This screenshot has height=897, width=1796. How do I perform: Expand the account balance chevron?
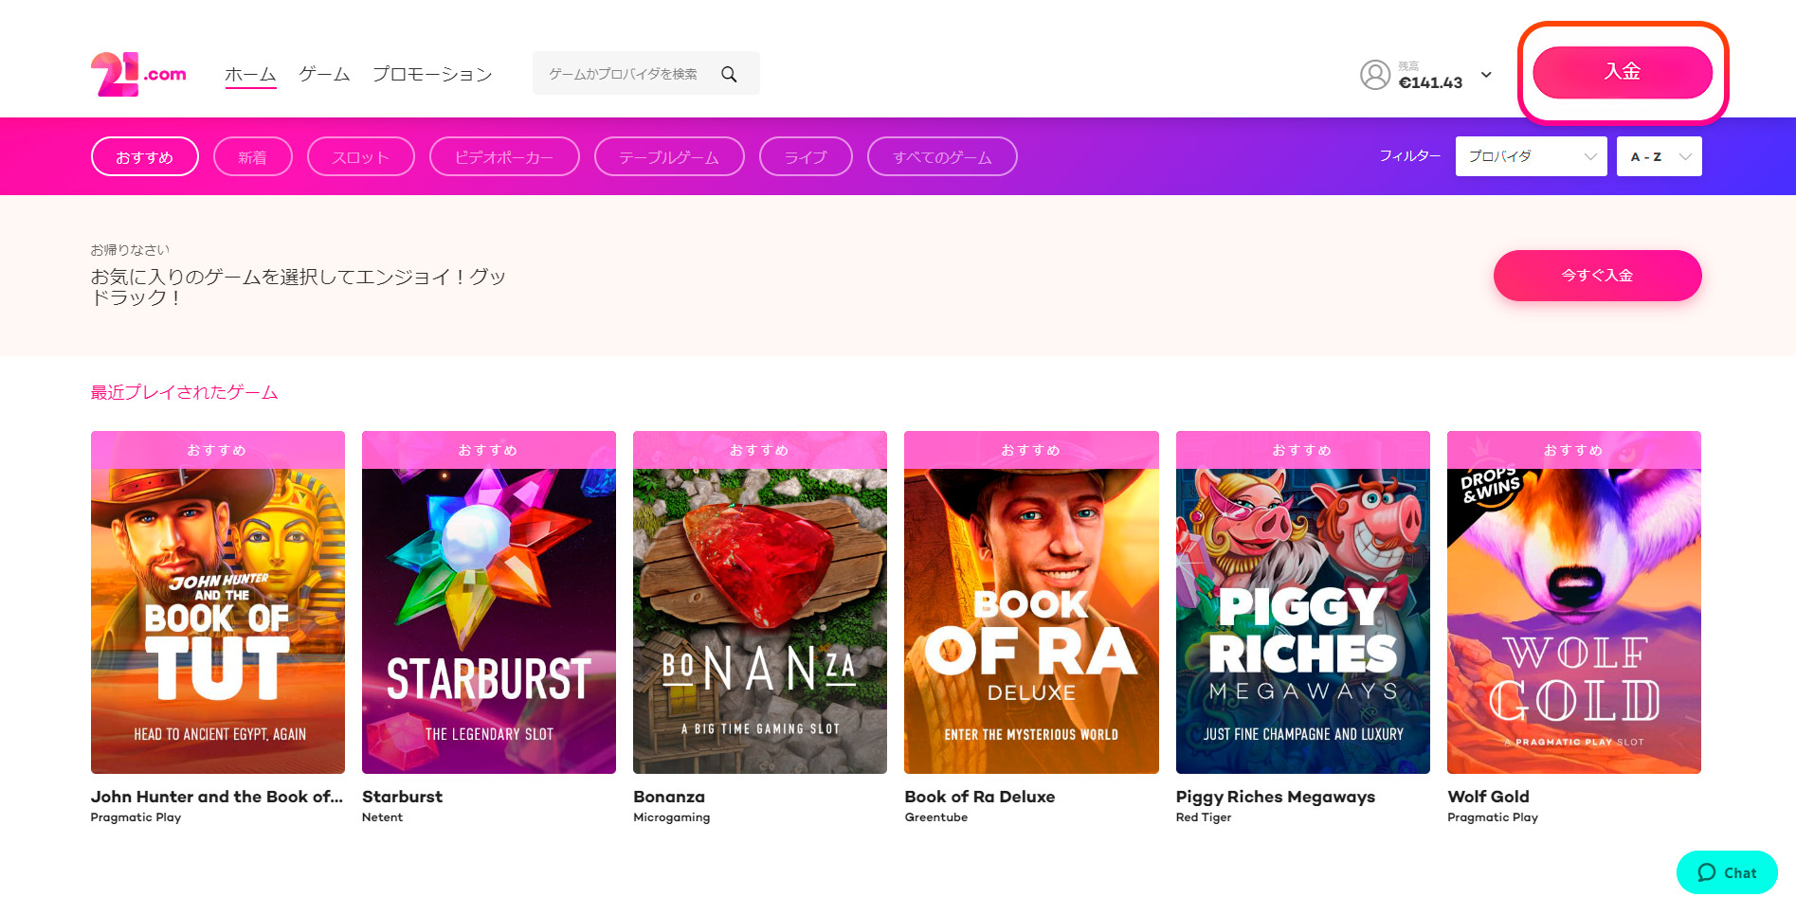pyautogui.click(x=1486, y=75)
